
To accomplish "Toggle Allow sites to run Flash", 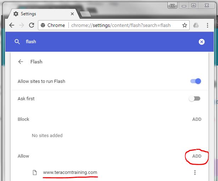I will tap(196, 81).
